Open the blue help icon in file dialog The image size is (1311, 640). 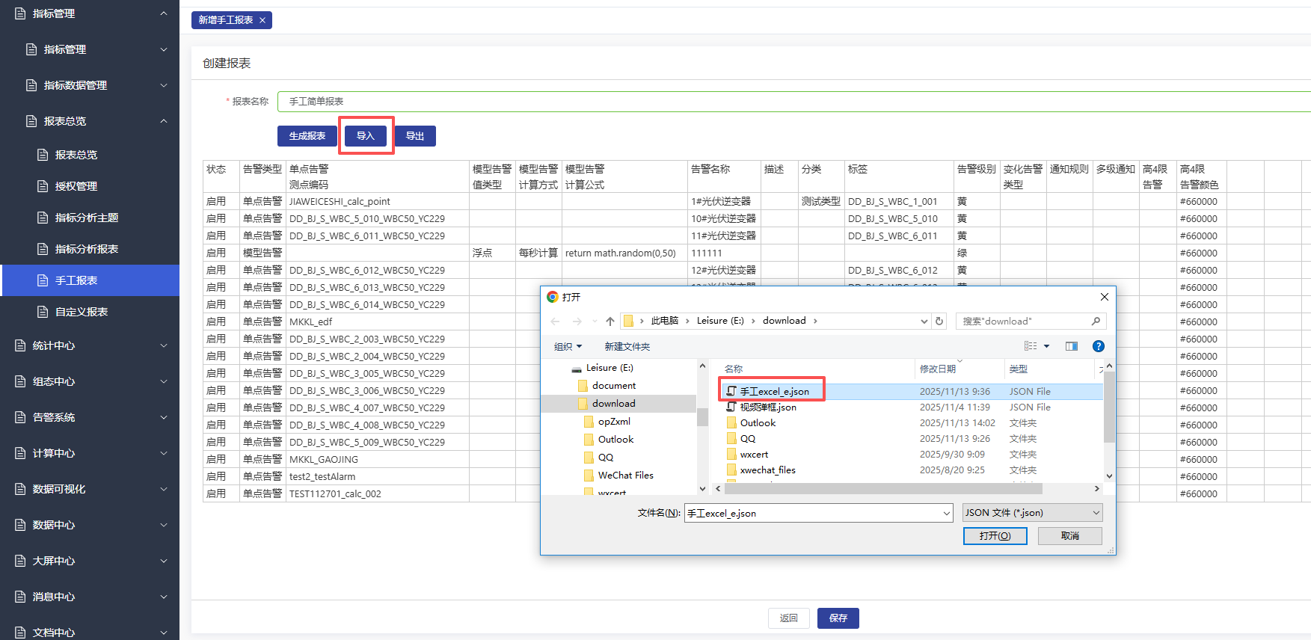click(1098, 346)
